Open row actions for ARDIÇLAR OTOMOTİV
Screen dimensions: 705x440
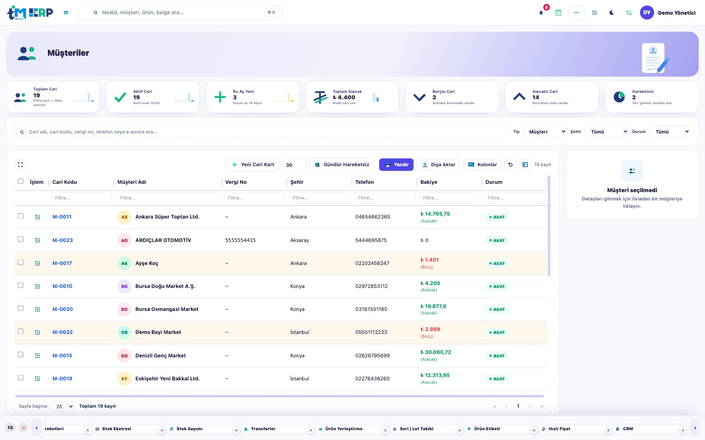point(37,241)
